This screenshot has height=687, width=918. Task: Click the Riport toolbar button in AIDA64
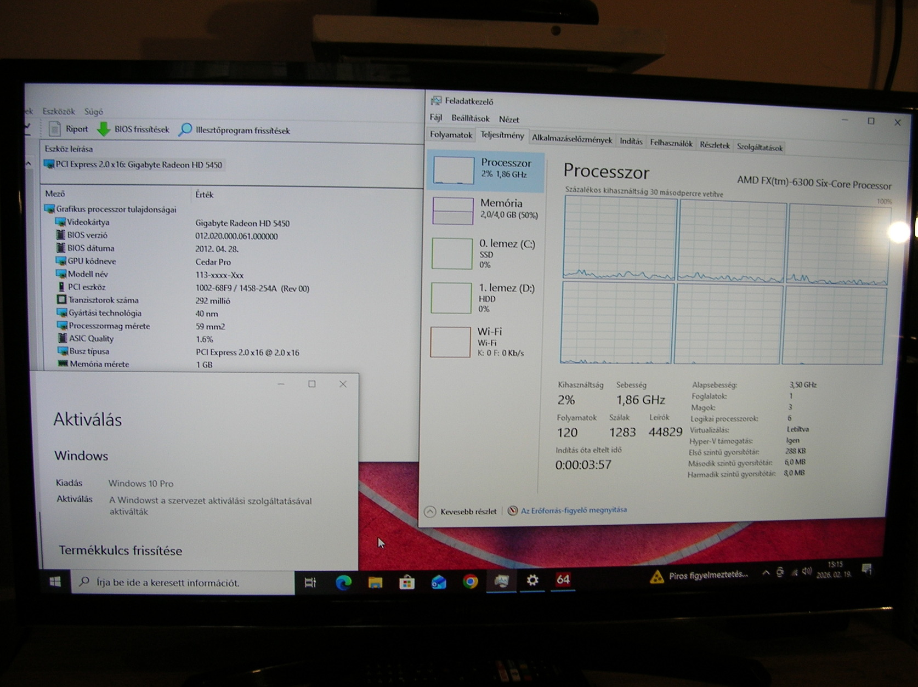[69, 129]
